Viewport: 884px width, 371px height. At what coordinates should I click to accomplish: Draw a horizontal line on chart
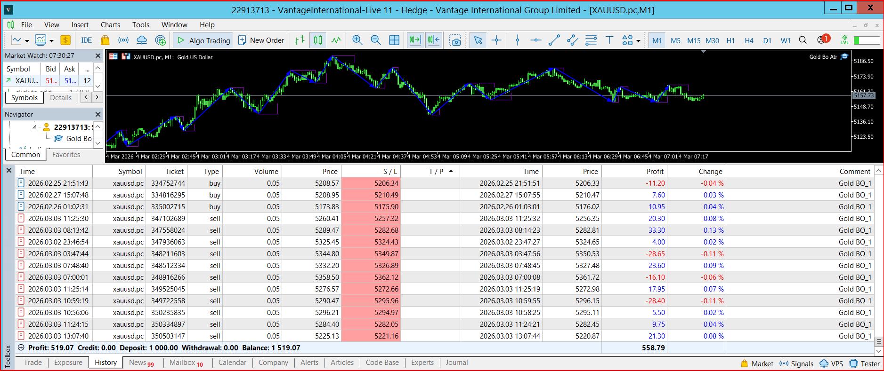coord(535,40)
